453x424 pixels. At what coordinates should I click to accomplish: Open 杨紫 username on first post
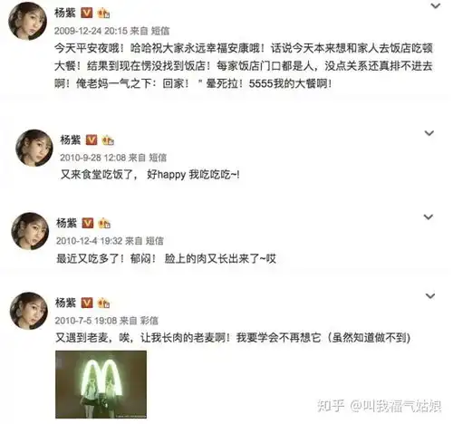(x=65, y=13)
